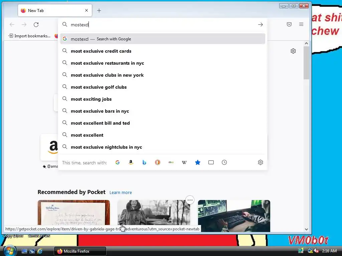
Task: Launch Internet Explorer from quick launch
Action: coord(40,251)
